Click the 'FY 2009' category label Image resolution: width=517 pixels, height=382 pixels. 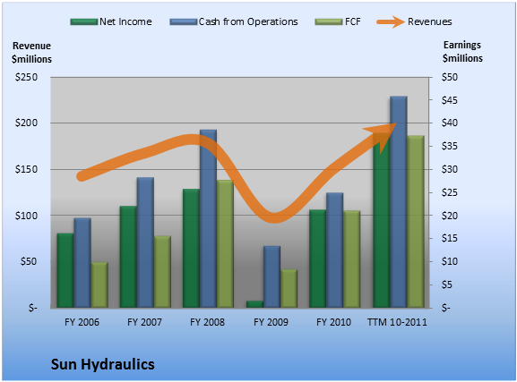271,322
